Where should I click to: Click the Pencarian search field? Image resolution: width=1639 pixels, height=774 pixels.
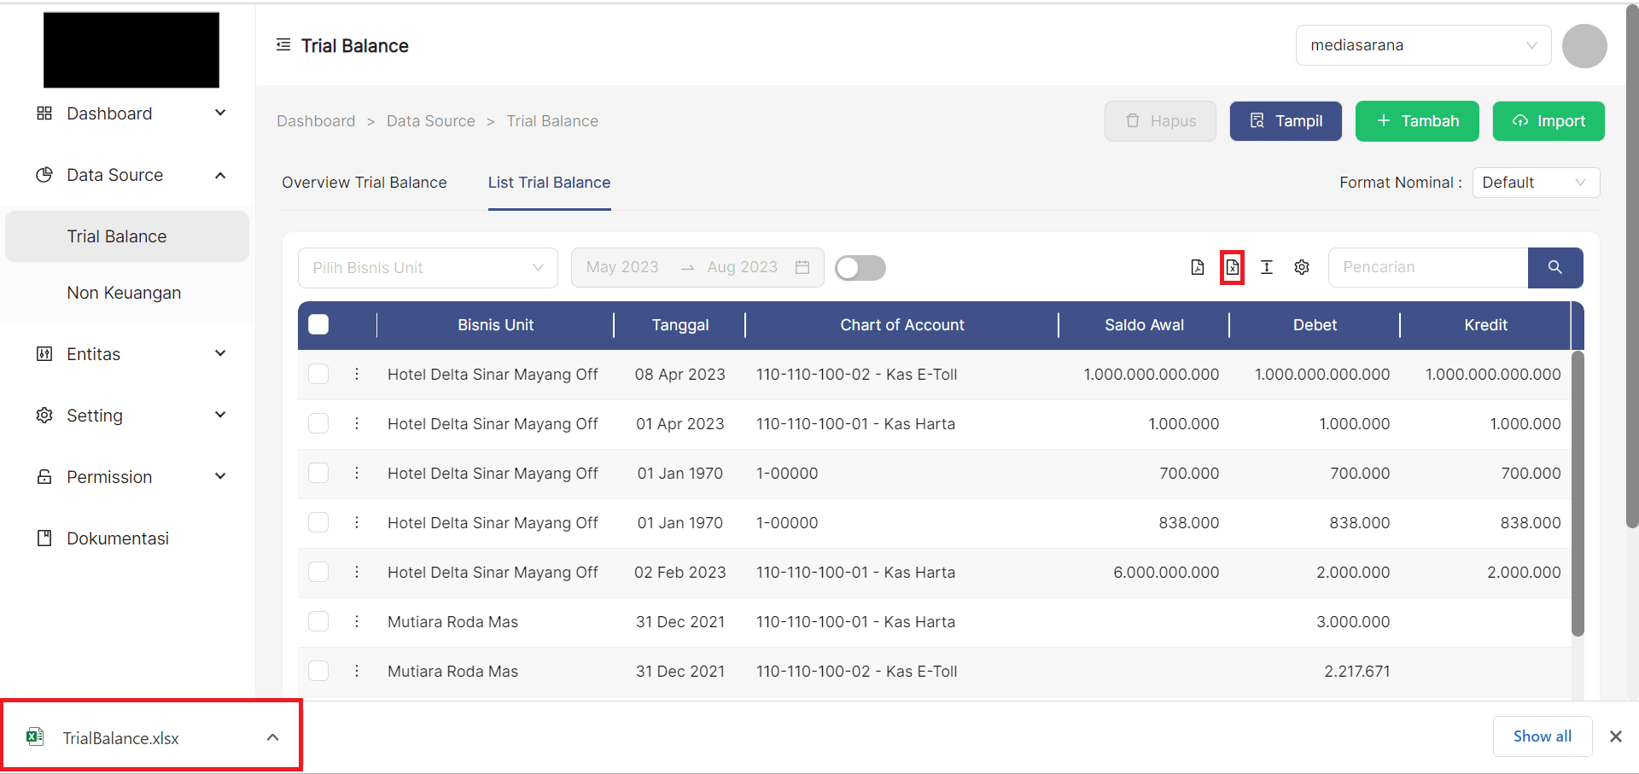[x=1427, y=268]
